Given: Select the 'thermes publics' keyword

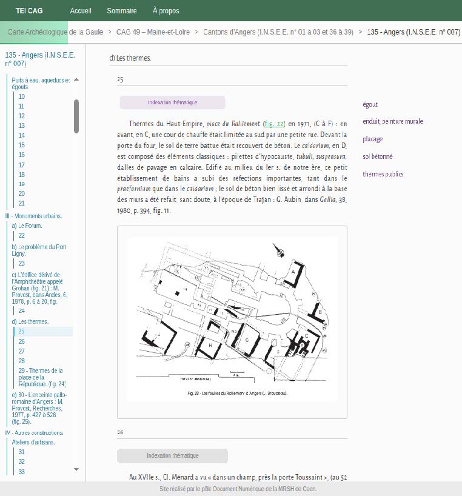Looking at the screenshot, I should coord(383,174).
